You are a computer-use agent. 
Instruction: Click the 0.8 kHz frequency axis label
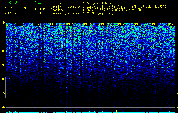(x=3, y=79)
